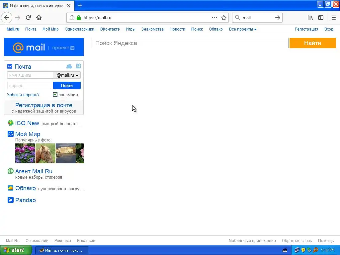This screenshot has height=255, width=340.
Task: Click the blue envelope Почта icon
Action: 10,66
